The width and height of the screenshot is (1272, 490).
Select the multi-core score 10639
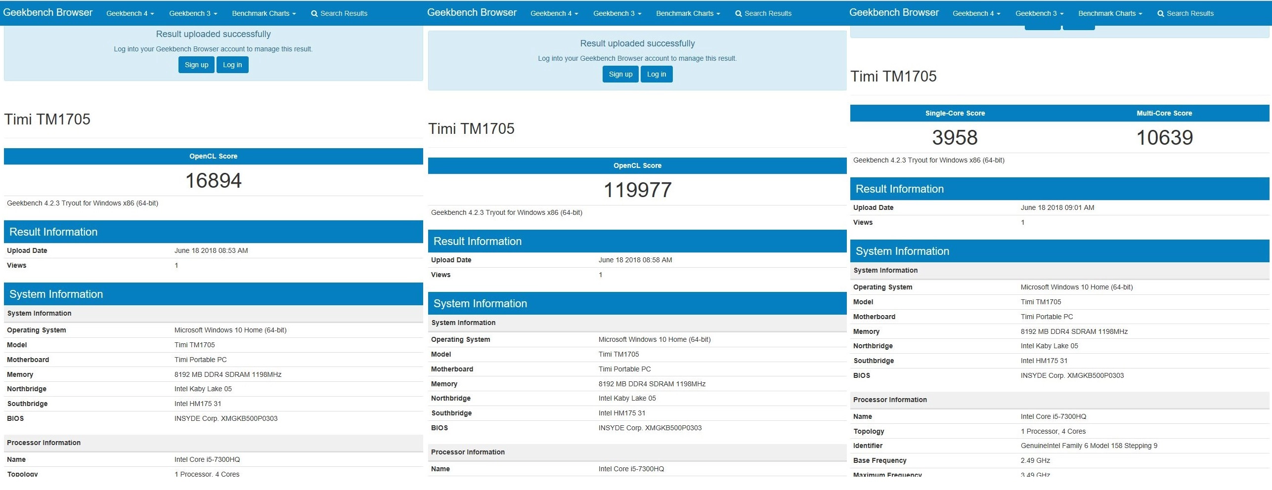coord(1165,138)
